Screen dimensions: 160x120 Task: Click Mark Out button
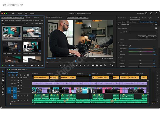click(68, 65)
